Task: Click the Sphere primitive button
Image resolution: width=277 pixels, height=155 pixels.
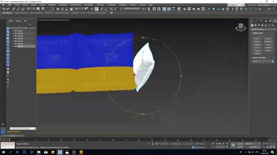Action: tap(257, 42)
